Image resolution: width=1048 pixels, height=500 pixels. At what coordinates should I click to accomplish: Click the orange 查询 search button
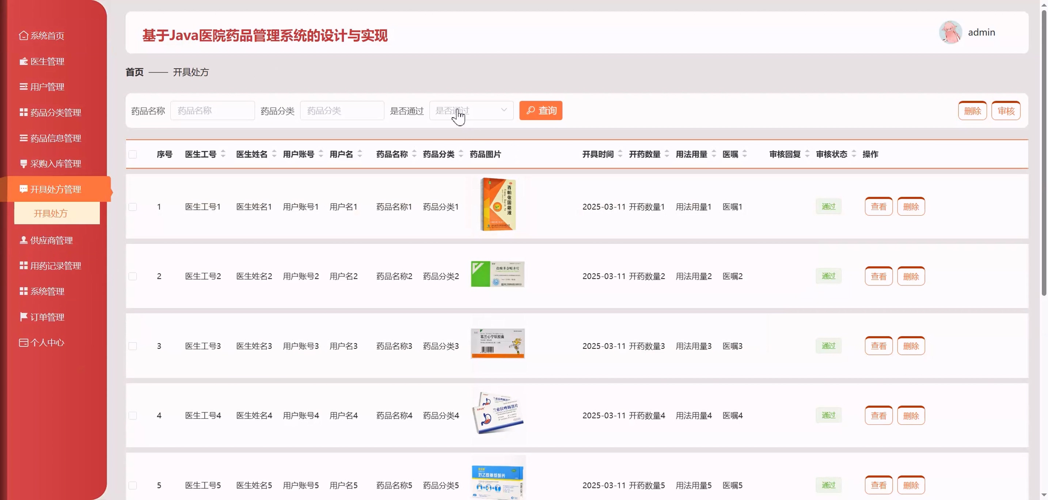[540, 111]
